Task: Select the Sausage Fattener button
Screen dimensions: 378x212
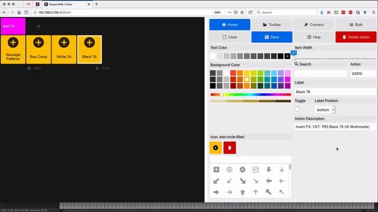Action: pyautogui.click(x=13, y=49)
